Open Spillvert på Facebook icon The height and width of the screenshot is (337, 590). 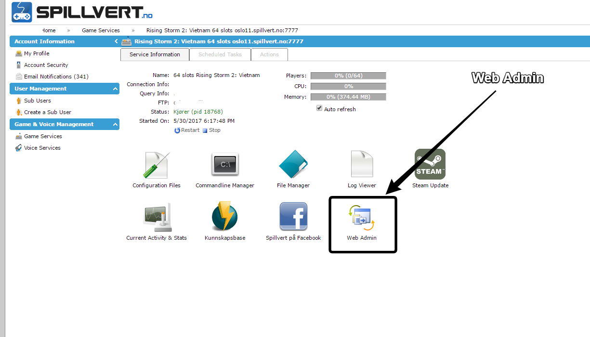[x=293, y=217]
